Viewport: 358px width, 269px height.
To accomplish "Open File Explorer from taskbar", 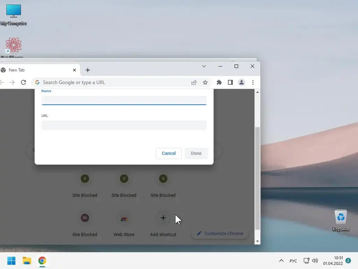I will tap(27, 261).
